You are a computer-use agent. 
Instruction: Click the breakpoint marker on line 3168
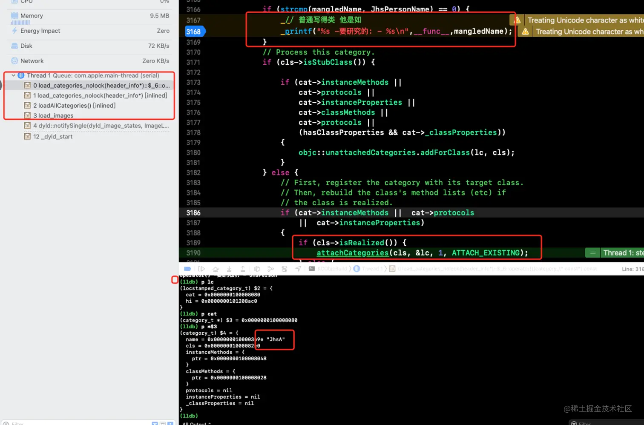(195, 32)
